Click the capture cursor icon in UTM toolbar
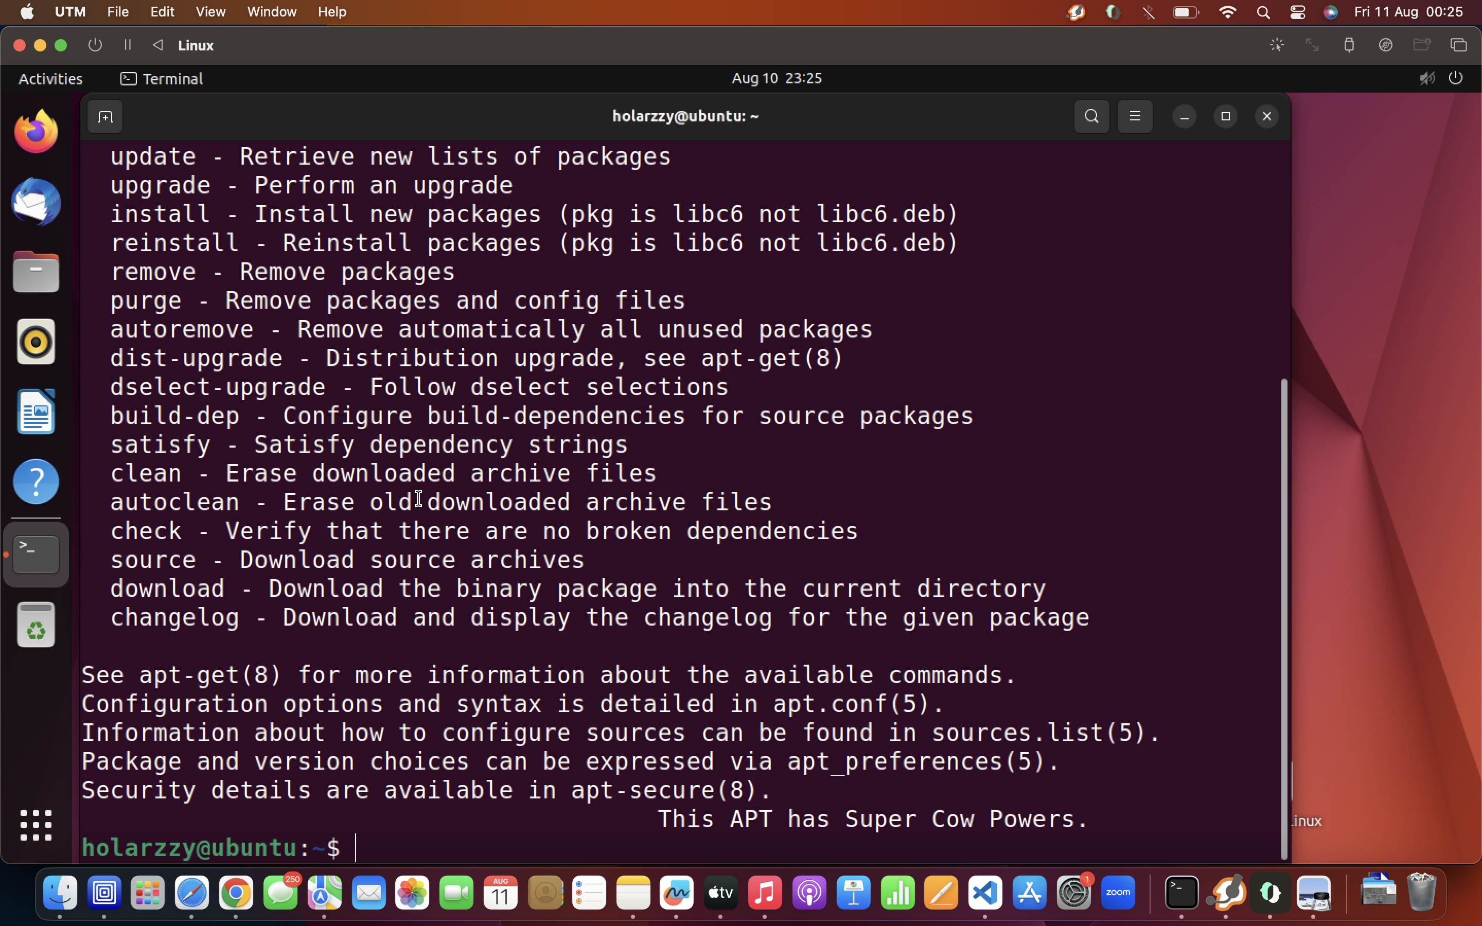This screenshot has height=926, width=1482. click(x=1277, y=45)
